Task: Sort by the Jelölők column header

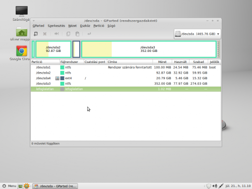Action: (215, 62)
